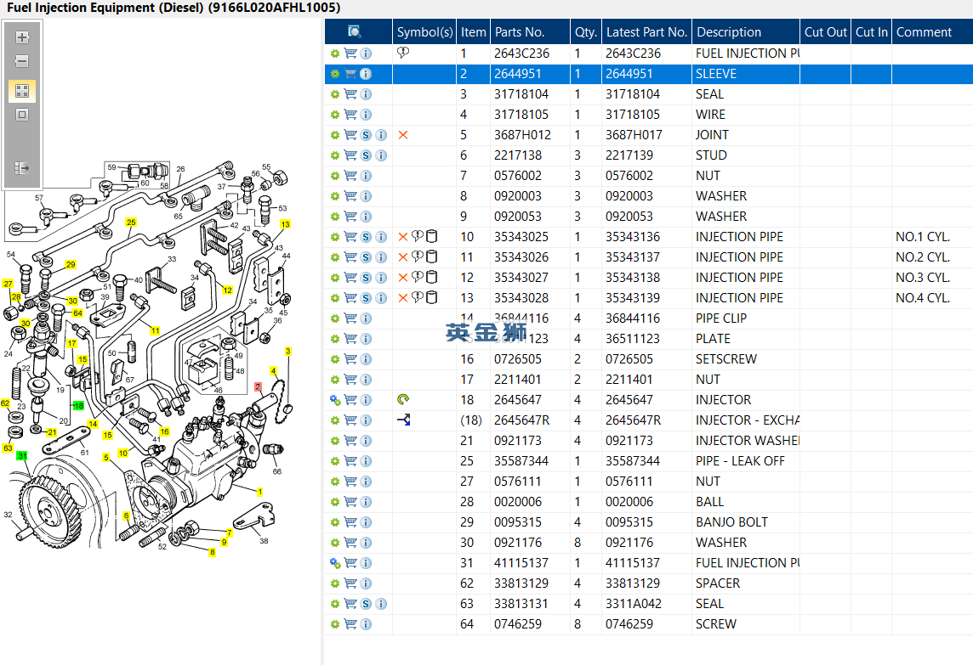This screenshot has height=665, width=973.
Task: Click the document symbol for INJECTION PIPE 35343026
Action: tap(432, 256)
